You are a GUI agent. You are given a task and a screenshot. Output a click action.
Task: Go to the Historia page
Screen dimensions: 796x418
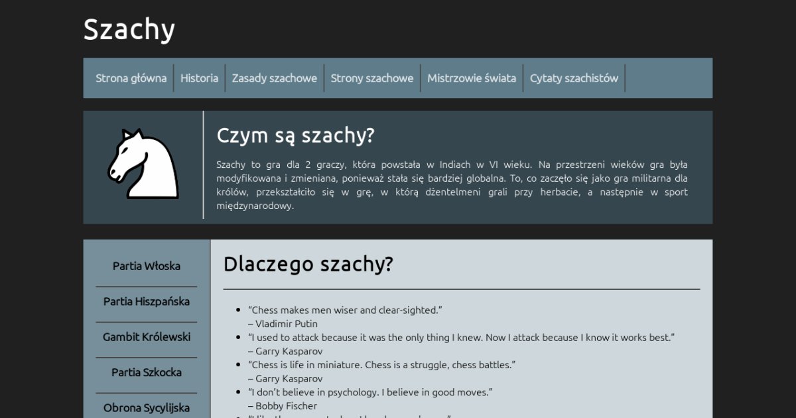click(x=199, y=78)
